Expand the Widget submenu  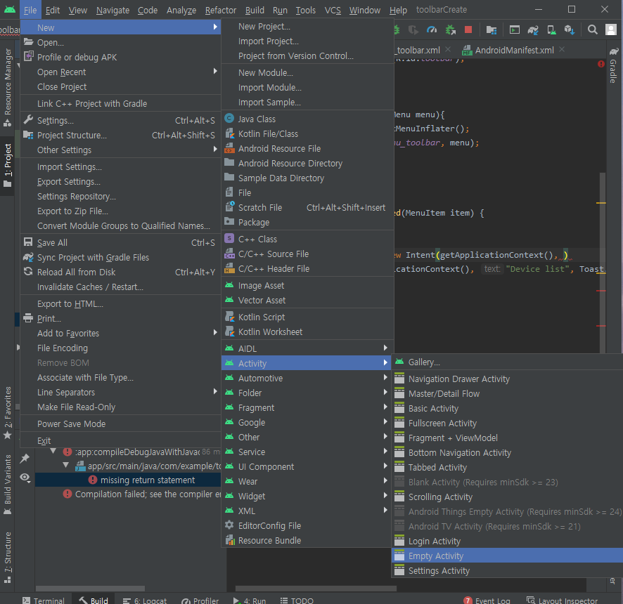(x=307, y=497)
